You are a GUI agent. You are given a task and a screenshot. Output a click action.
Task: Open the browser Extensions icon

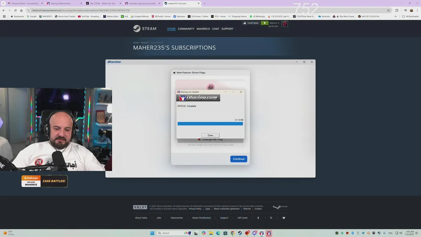pyautogui.click(x=397, y=10)
